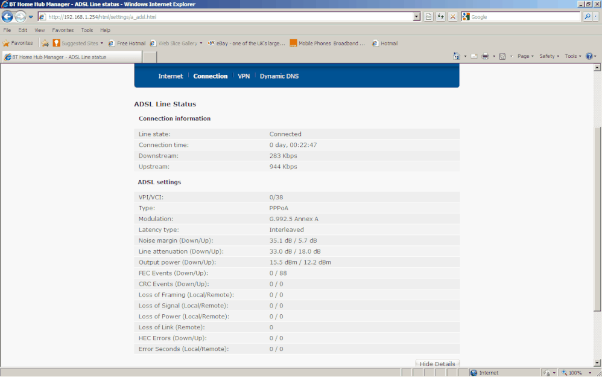Open the Favorites menu
The height and width of the screenshot is (377, 602).
coord(63,30)
